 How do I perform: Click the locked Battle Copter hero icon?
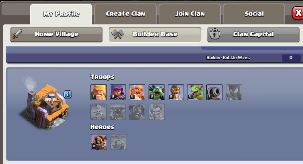(x=119, y=142)
